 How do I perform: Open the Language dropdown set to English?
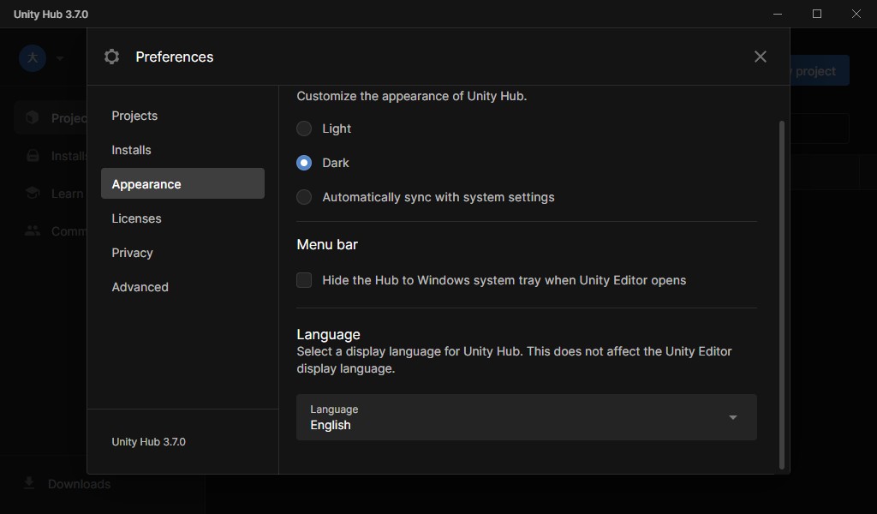[x=526, y=417]
